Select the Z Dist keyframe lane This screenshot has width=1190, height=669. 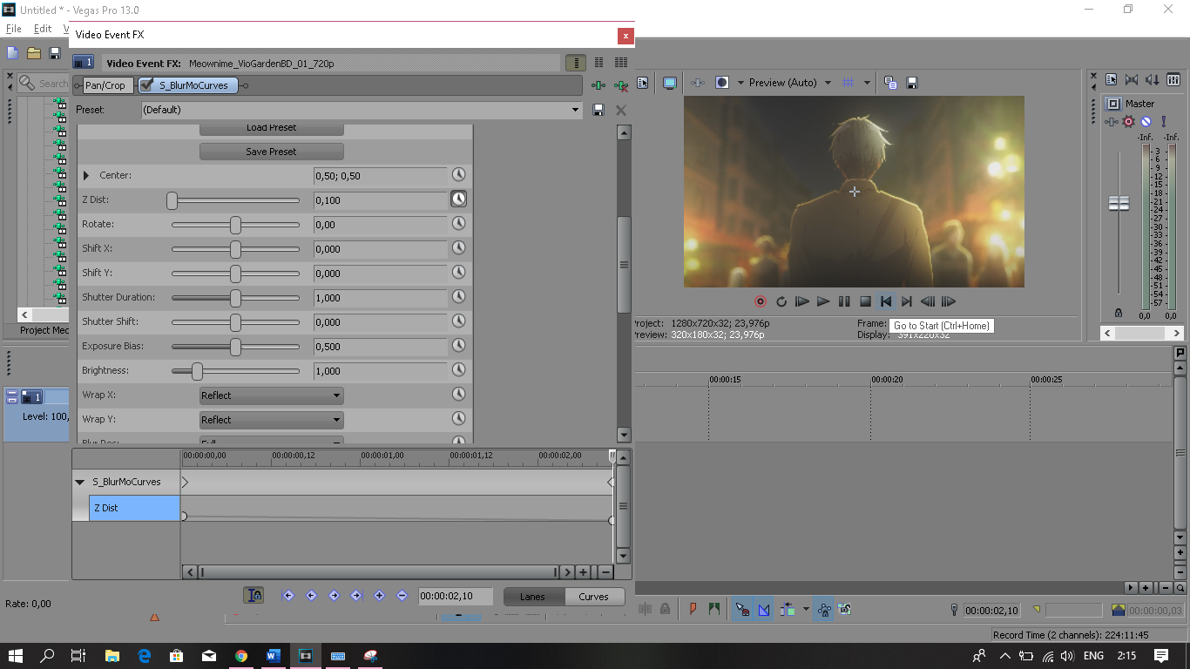(134, 508)
